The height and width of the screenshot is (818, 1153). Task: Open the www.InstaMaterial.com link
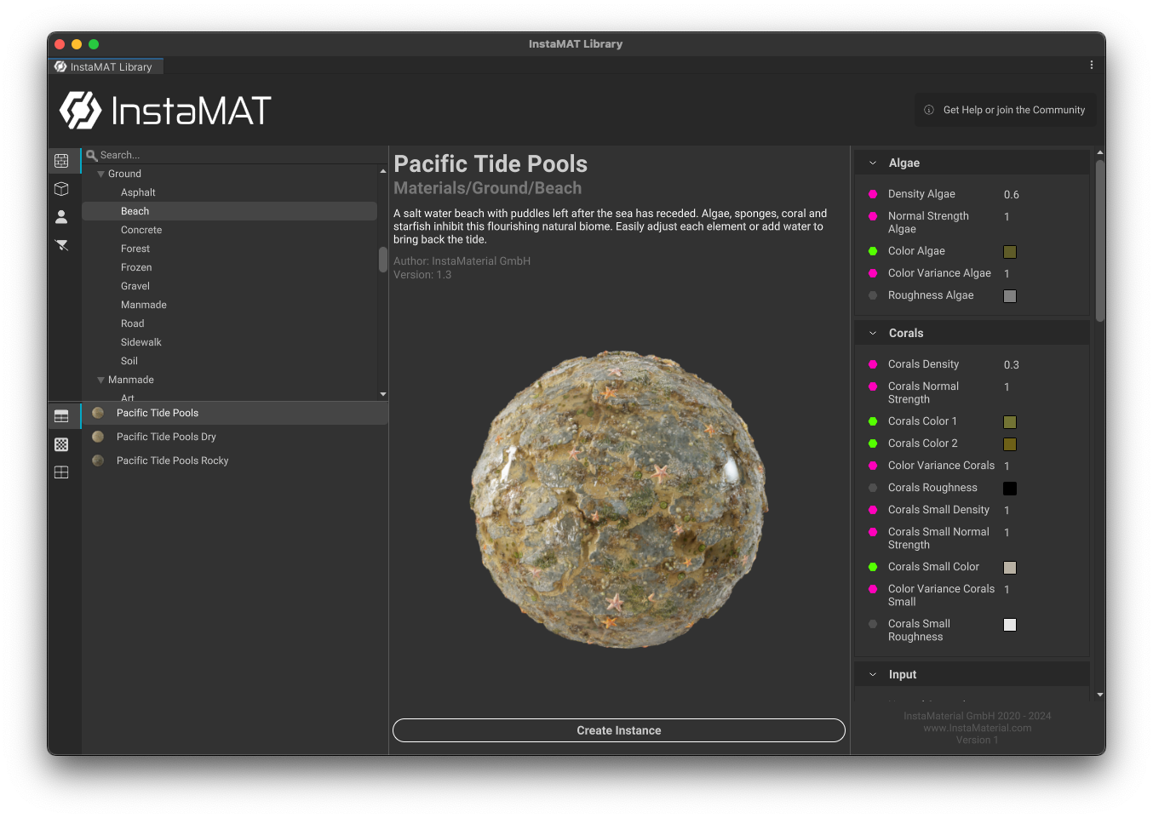[977, 728]
